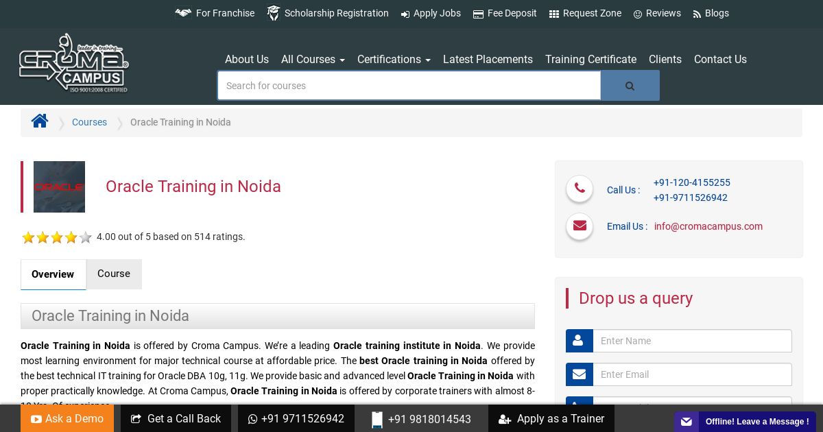The height and width of the screenshot is (432, 823).
Task: Open the Blogs link
Action: coord(717,13)
